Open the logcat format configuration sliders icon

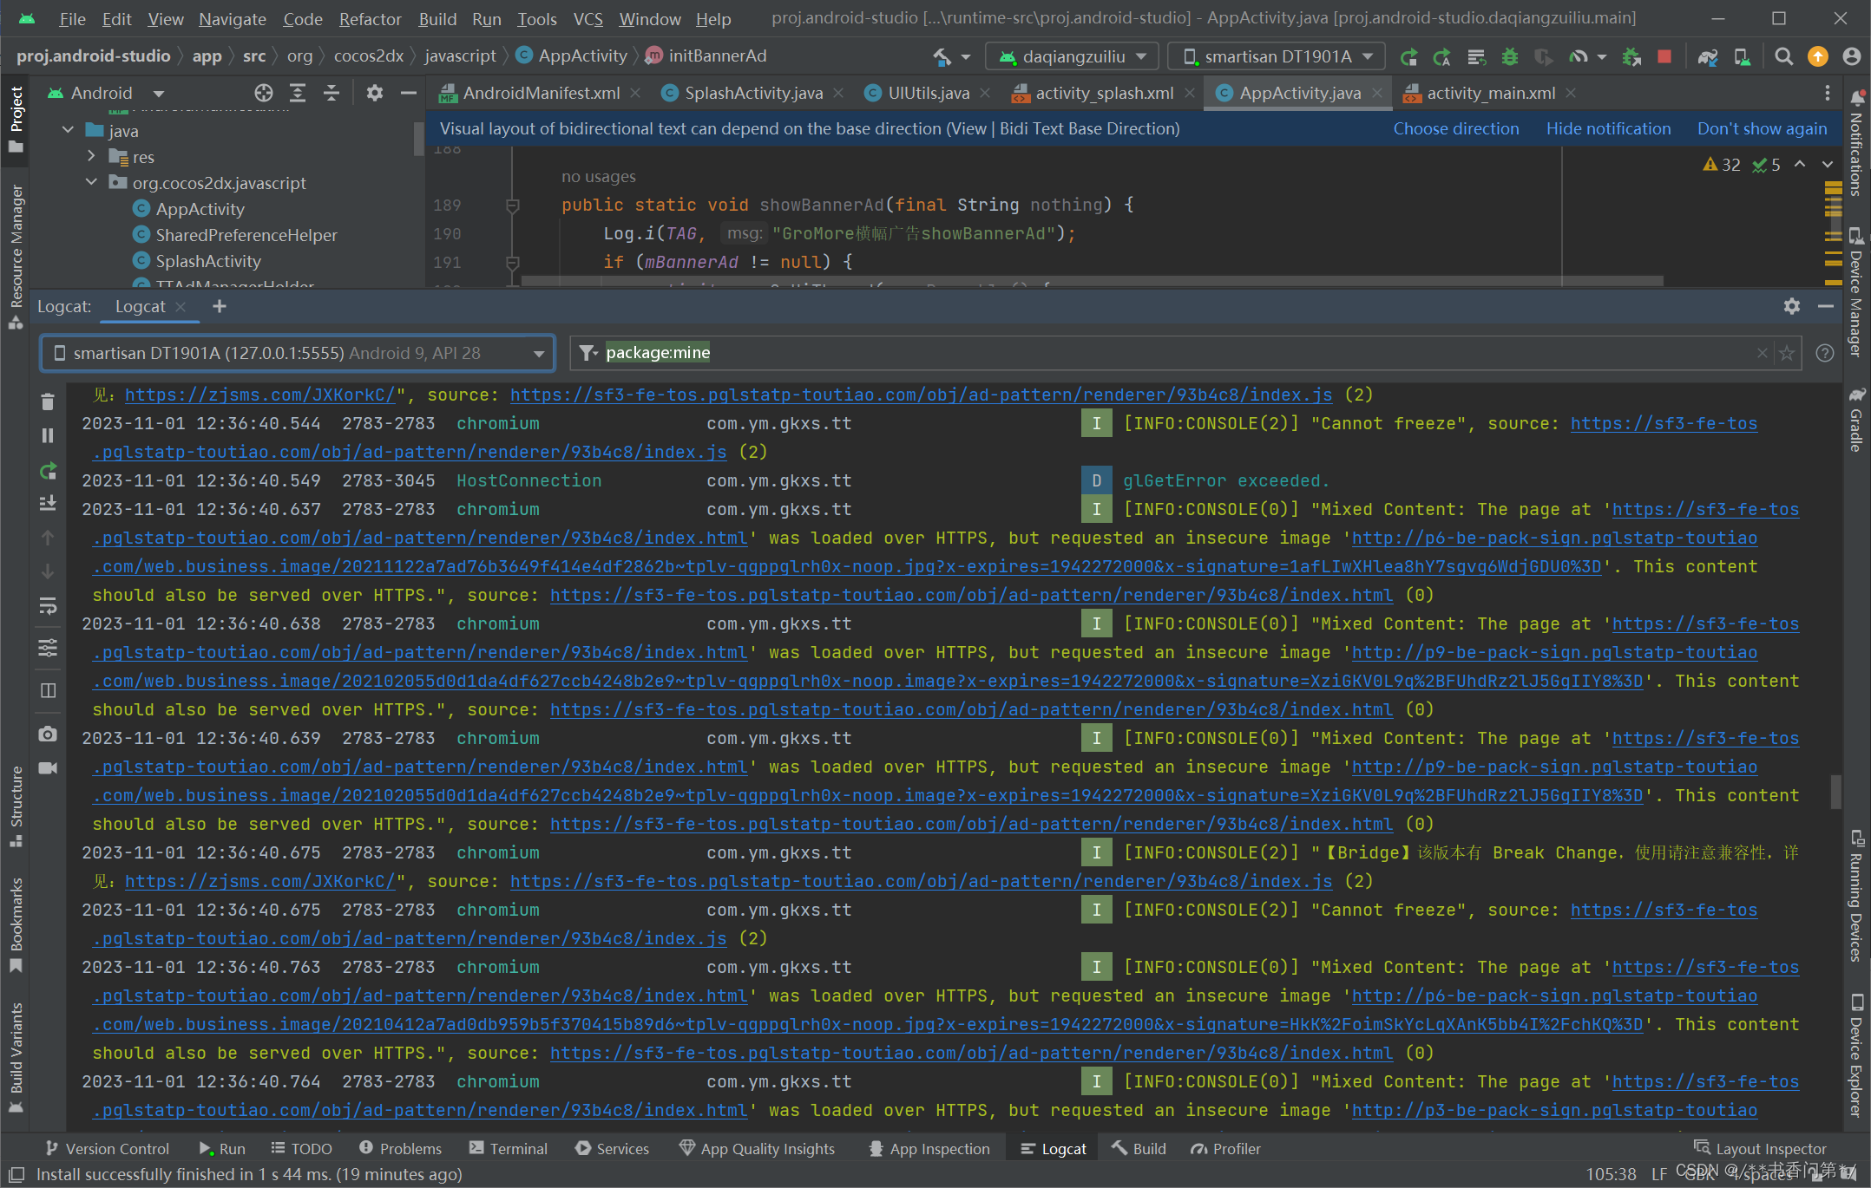[x=48, y=648]
